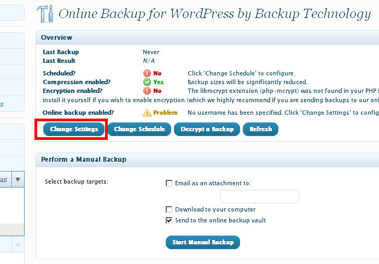
Task: Collapse the Overview panel header
Action: [208, 38]
